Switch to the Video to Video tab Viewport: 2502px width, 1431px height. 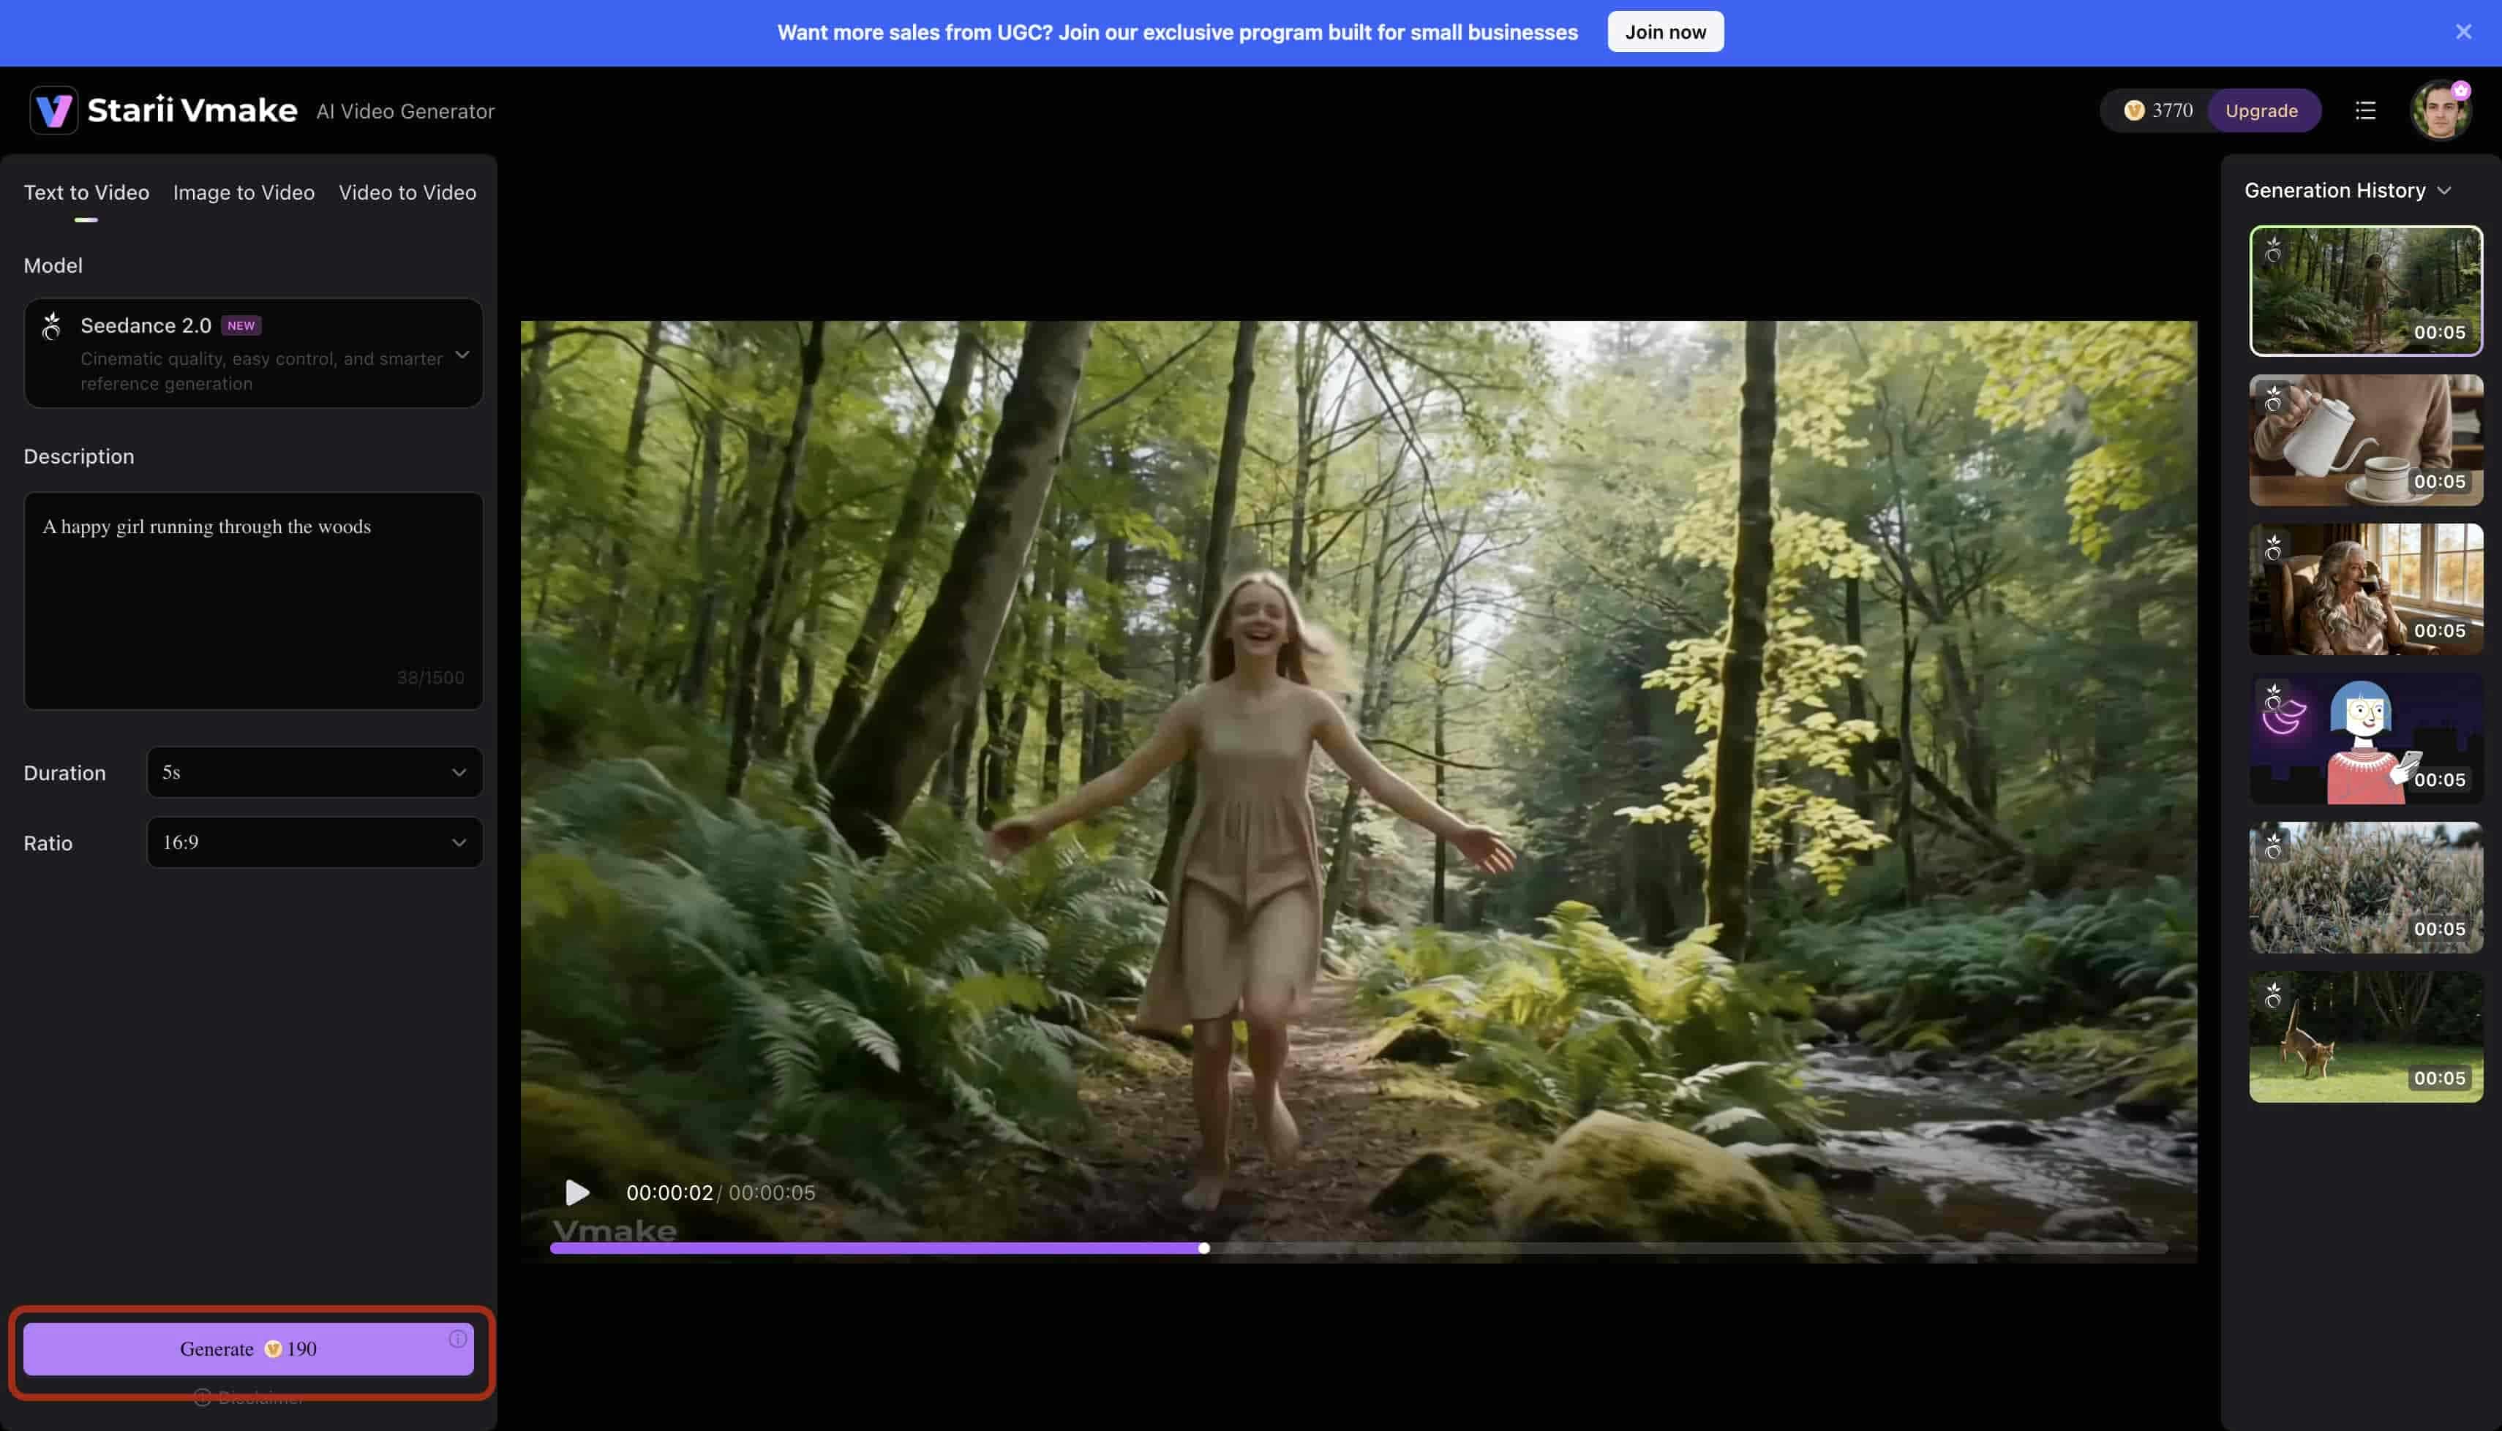click(407, 192)
